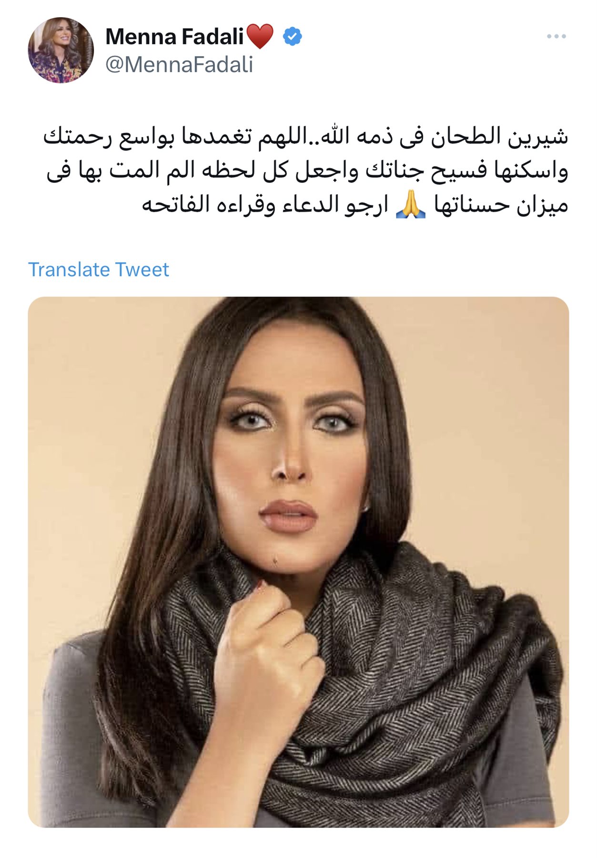Viewport: 597px width, 858px height.
Task: Open the more options three-dot menu
Action: (x=556, y=37)
